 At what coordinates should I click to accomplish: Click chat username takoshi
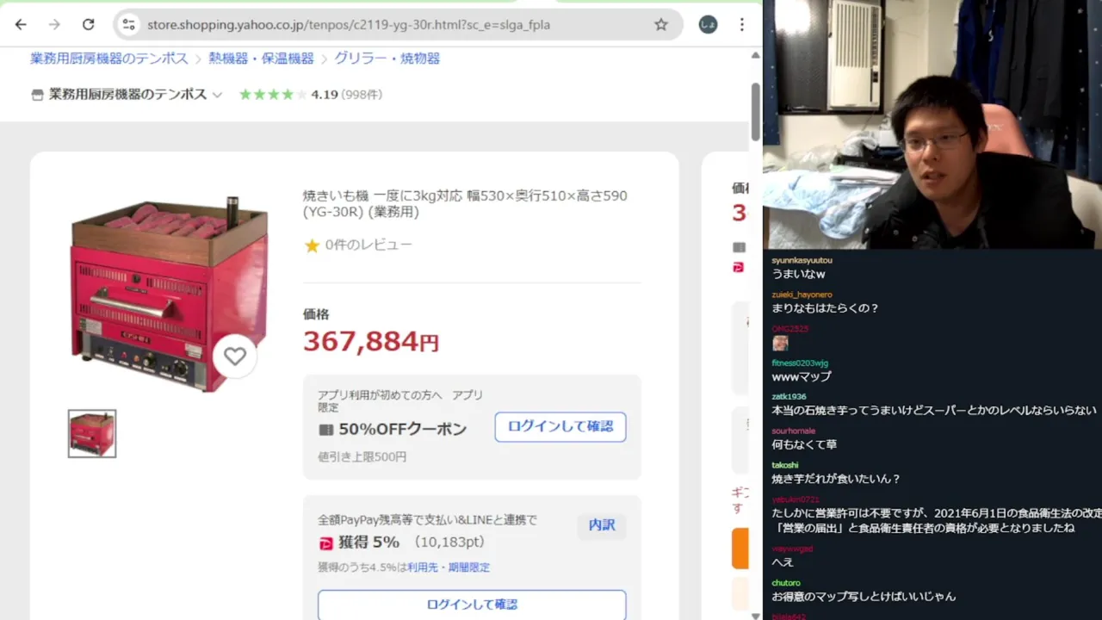click(785, 465)
